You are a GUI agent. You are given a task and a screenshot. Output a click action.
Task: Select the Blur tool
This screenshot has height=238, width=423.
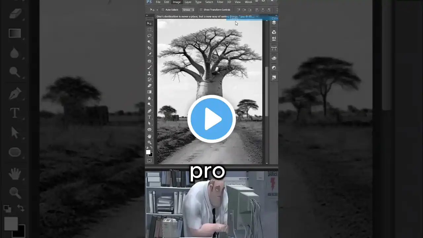pyautogui.click(x=149, y=98)
